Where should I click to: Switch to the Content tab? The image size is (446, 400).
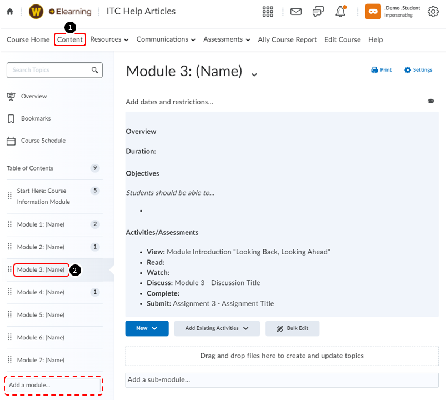click(69, 39)
